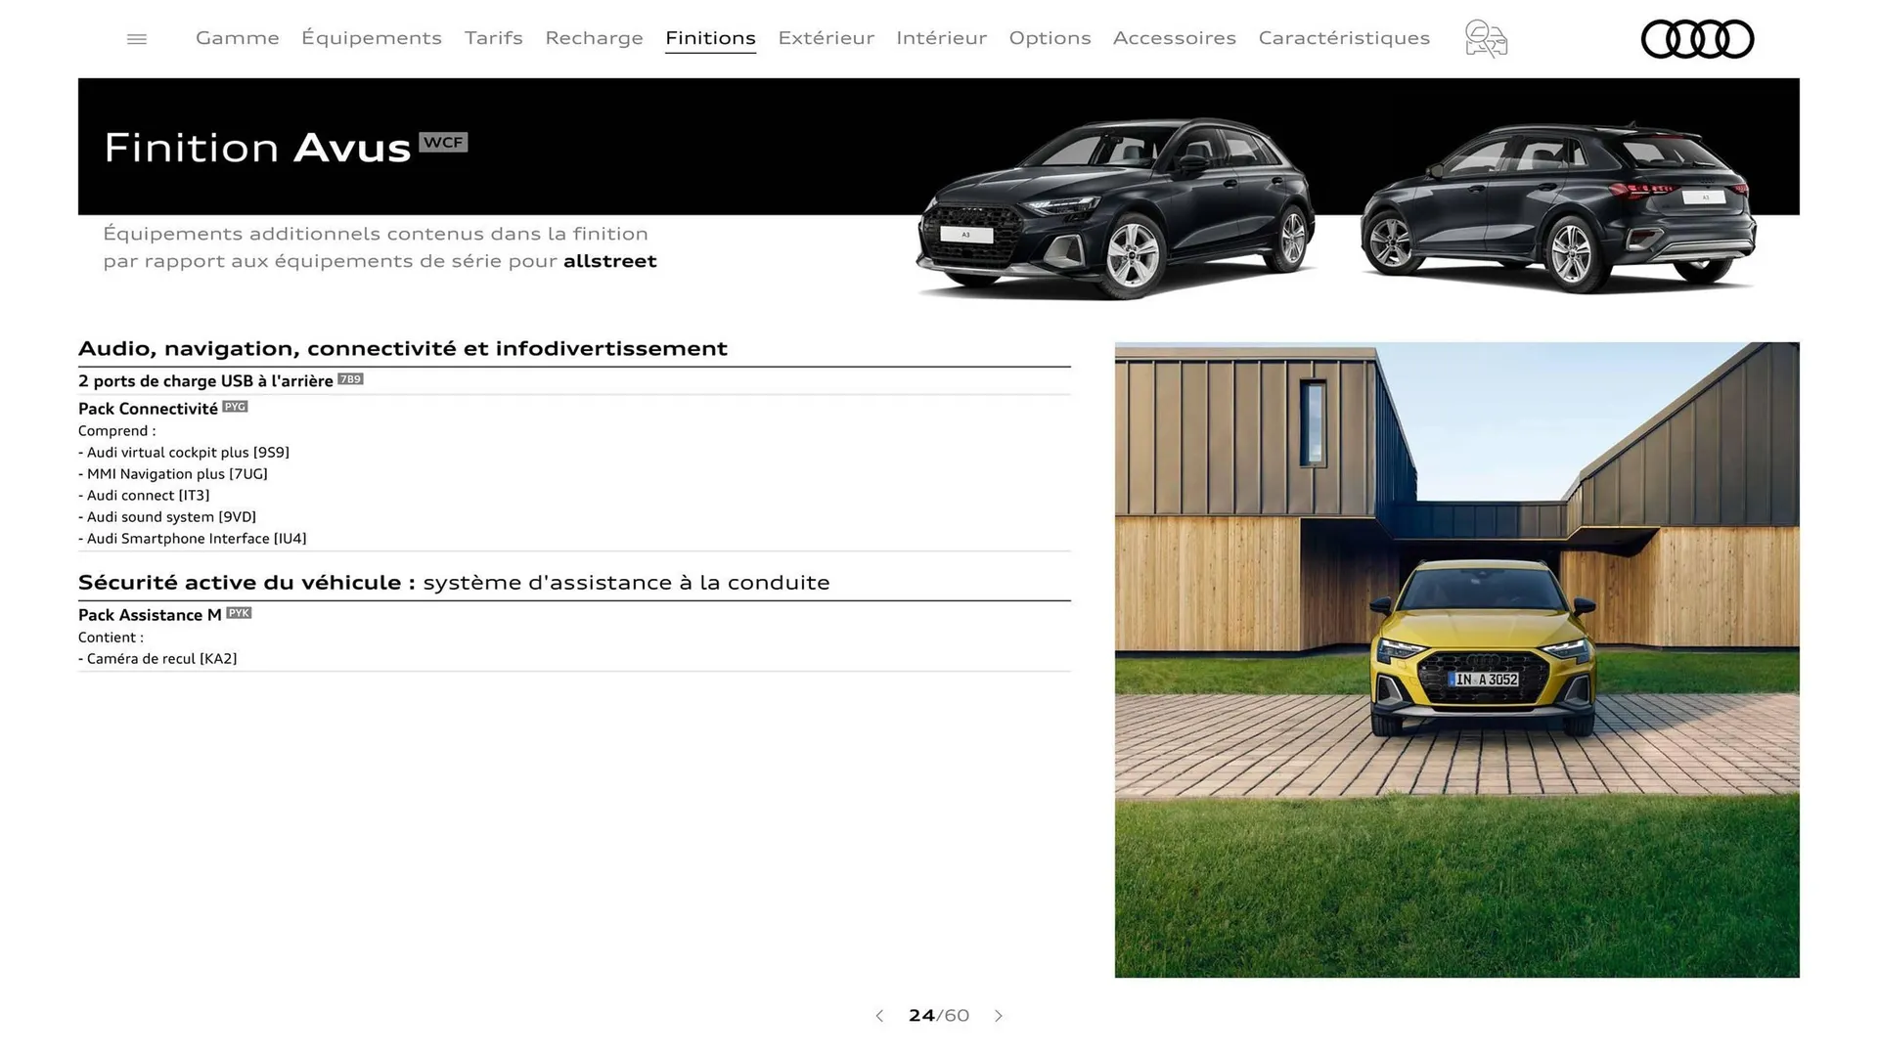Open the Gamme menu item
The image size is (1878, 1056).
(x=237, y=38)
